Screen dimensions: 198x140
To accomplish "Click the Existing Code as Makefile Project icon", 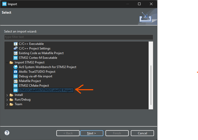I will point(16,53).
